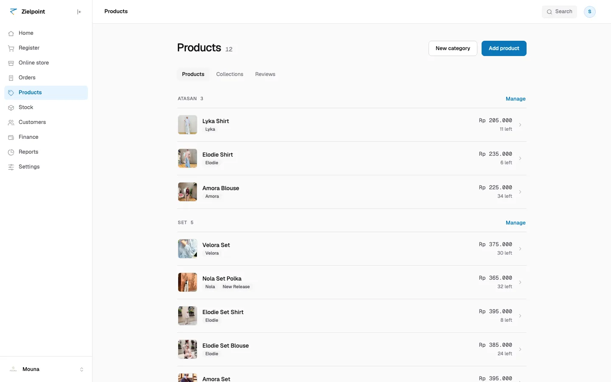
Task: Click the Settings sliders icon
Action: [x=11, y=167]
